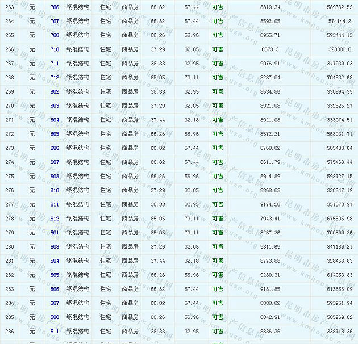Select the unit 603 link

pos(55,106)
